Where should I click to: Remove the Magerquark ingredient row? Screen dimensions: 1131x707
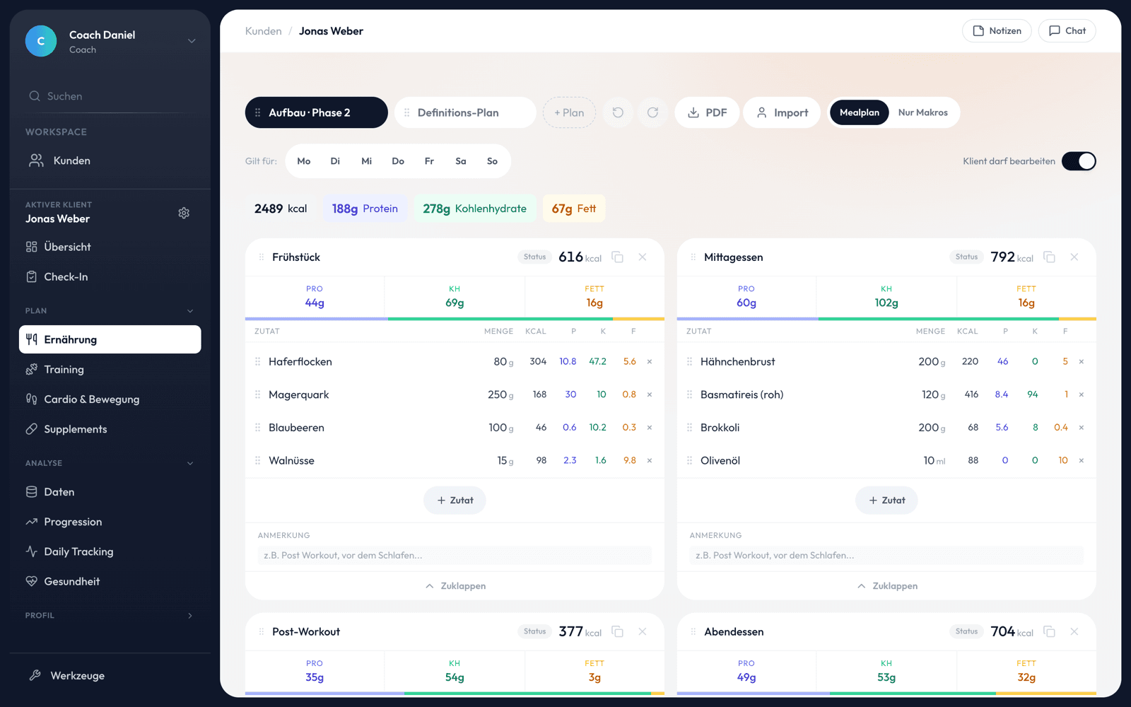coord(650,395)
